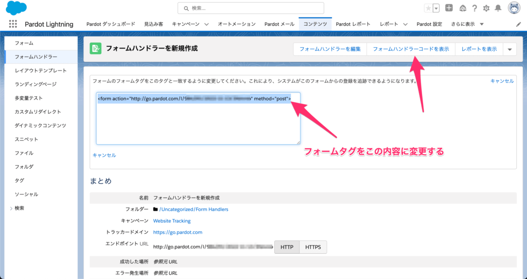This screenshot has width=527, height=279.
Task: Click the キャンセル link below the textarea
Action: 104,155
